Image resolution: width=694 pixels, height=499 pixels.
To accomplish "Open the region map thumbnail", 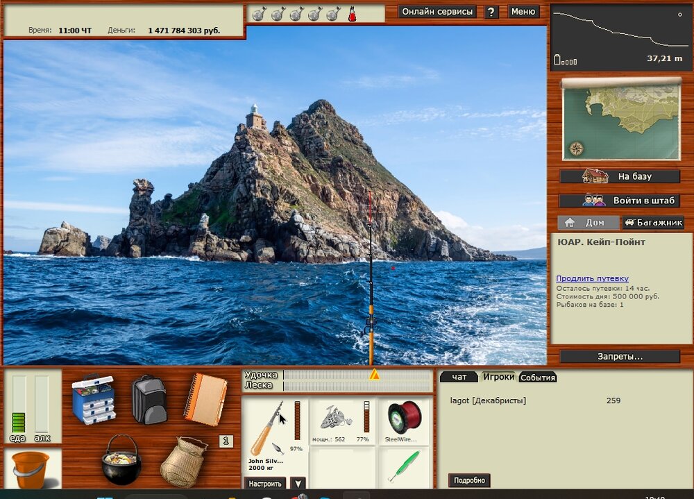I will coord(621,120).
